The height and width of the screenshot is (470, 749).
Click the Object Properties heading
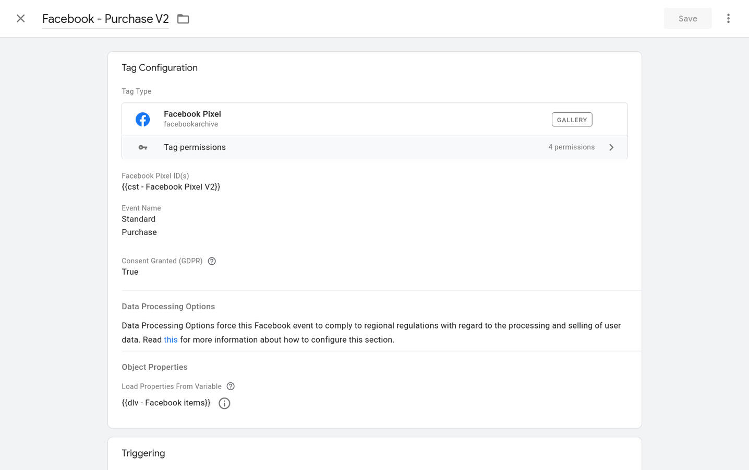coord(154,367)
